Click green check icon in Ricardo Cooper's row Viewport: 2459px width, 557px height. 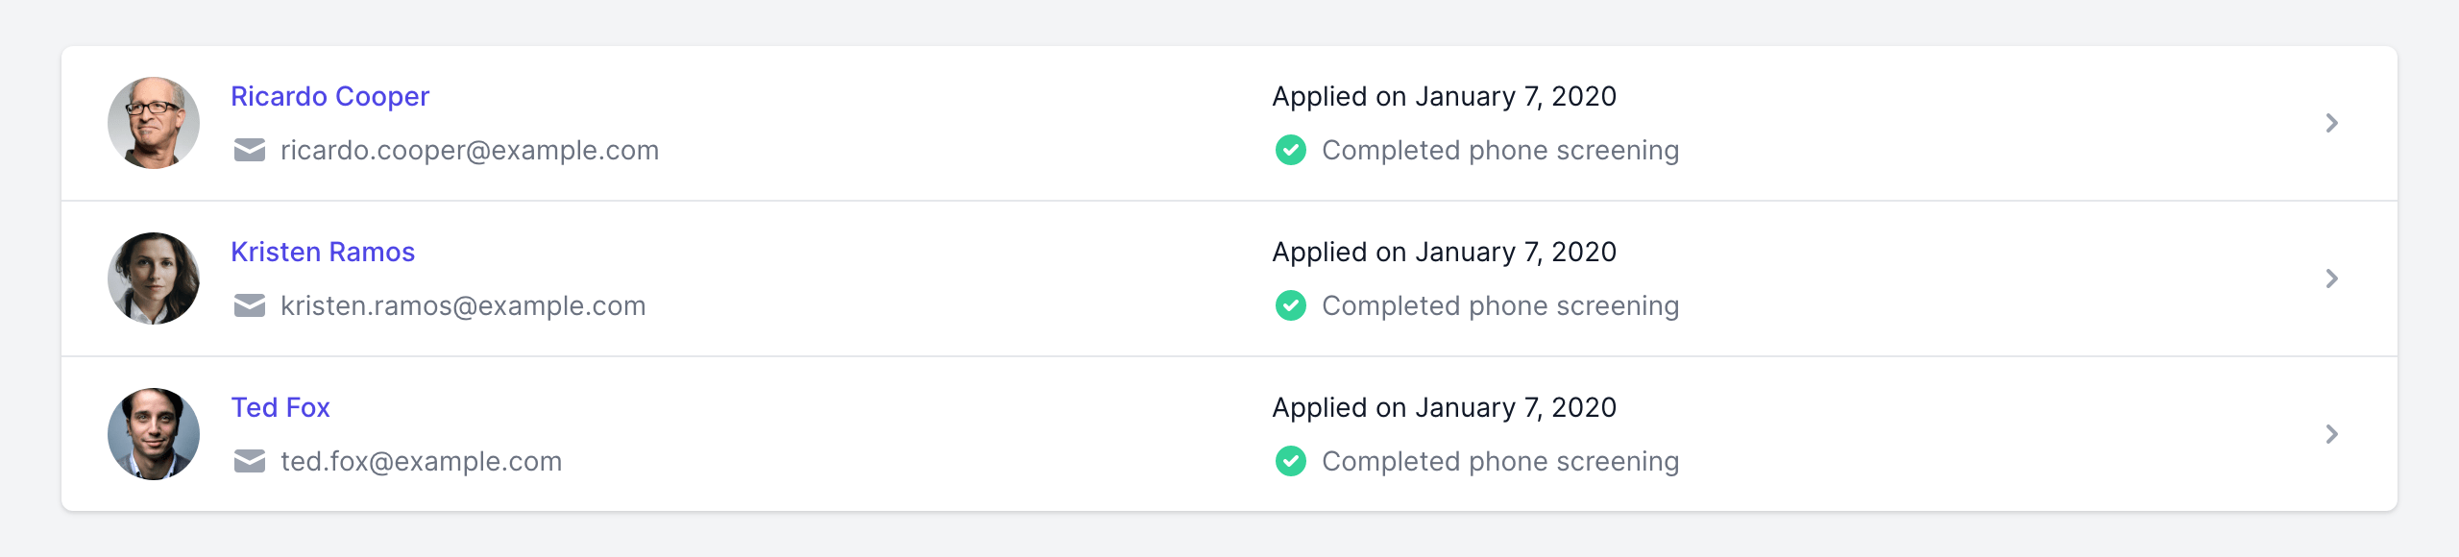(1290, 151)
